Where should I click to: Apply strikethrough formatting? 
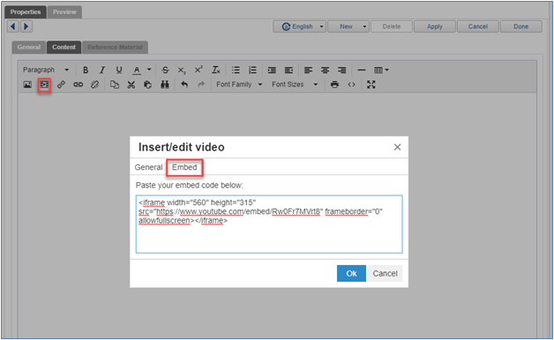pyautogui.click(x=165, y=70)
